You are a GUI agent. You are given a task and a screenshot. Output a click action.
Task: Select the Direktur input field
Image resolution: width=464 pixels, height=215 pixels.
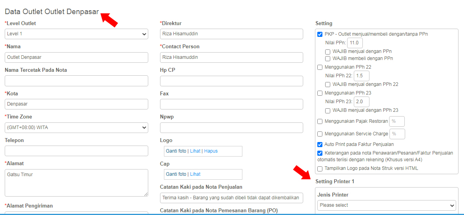[231, 34]
